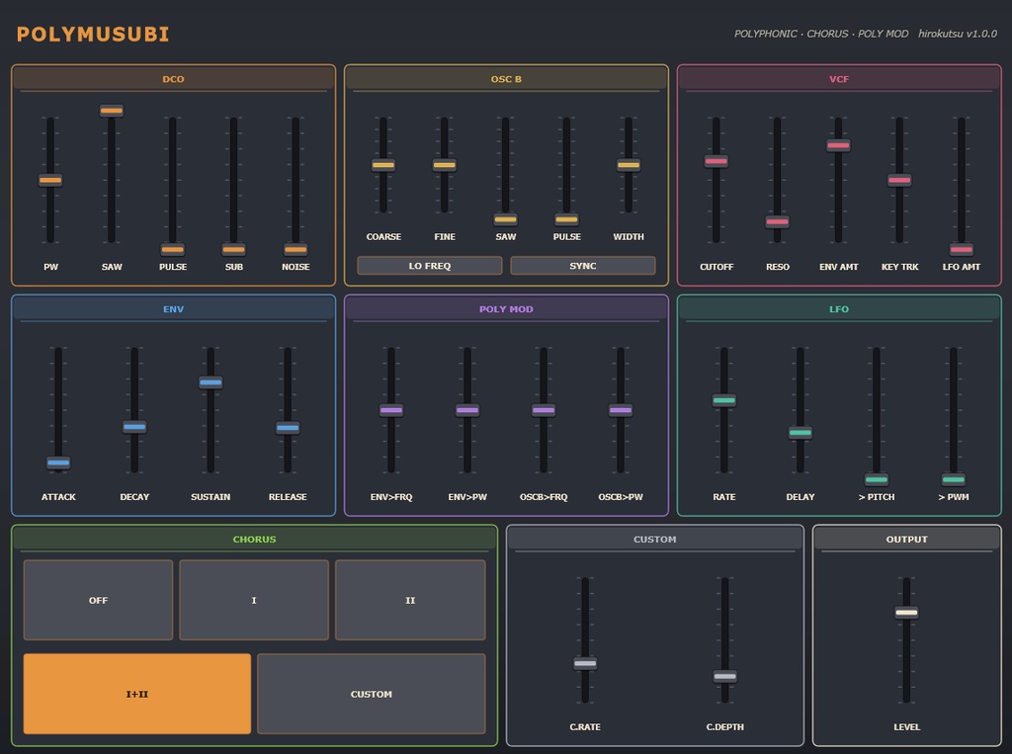Click the DCO SUB slider handle
This screenshot has width=1012, height=754.
pyautogui.click(x=233, y=249)
